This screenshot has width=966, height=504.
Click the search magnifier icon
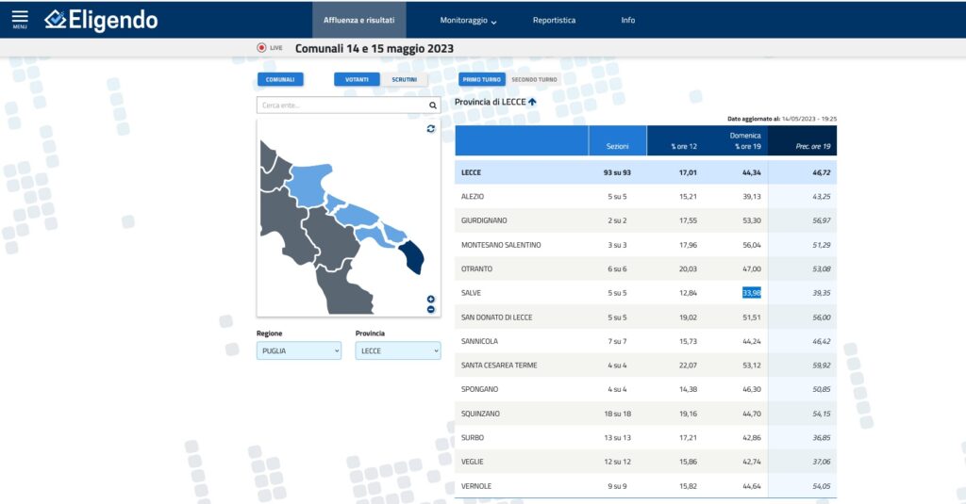(433, 106)
